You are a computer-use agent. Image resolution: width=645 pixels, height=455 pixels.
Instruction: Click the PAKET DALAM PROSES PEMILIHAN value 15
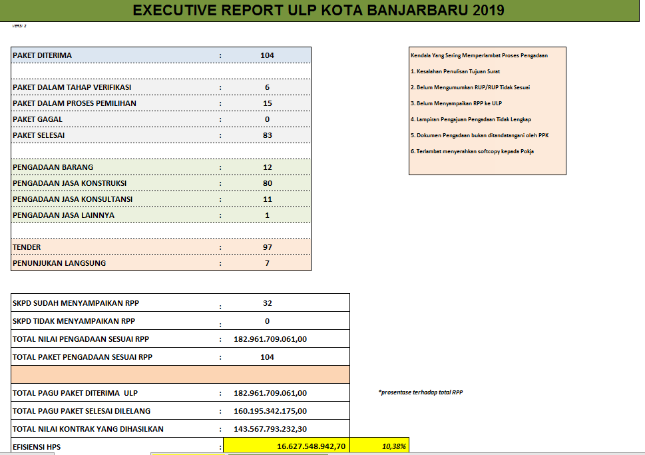pos(267,103)
